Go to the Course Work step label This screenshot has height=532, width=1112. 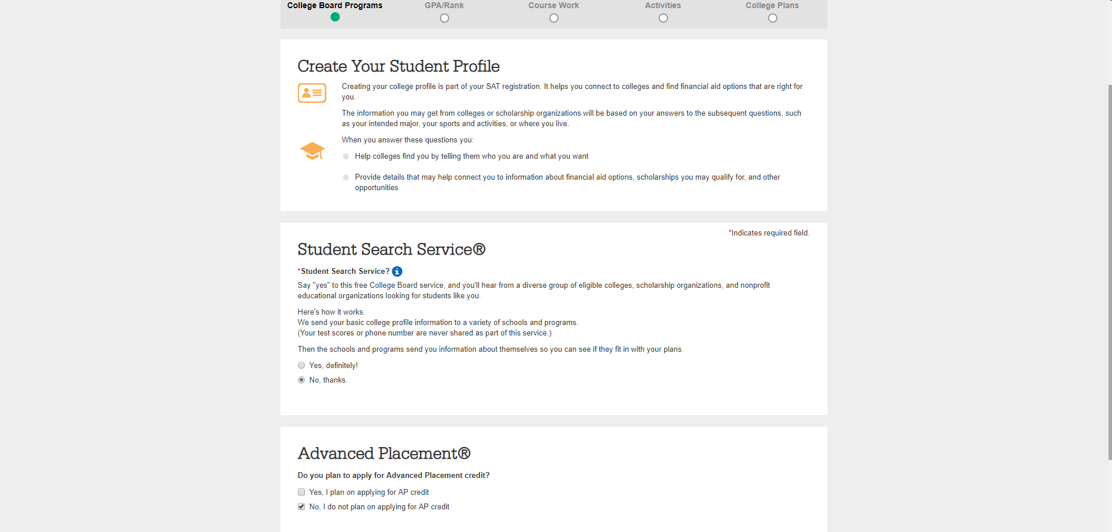(x=553, y=5)
